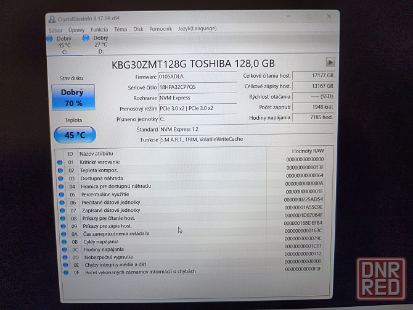This screenshot has width=413, height=310.
Task: Click the Štandard field NVM Express 1.2
Action: 247,129
